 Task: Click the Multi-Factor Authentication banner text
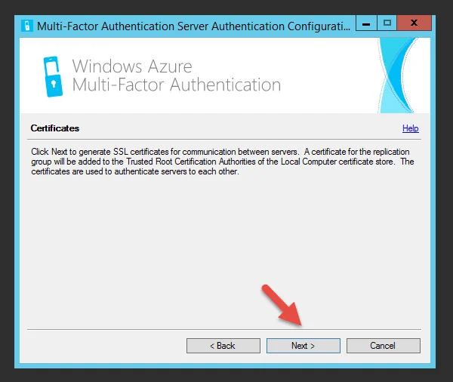tap(176, 85)
